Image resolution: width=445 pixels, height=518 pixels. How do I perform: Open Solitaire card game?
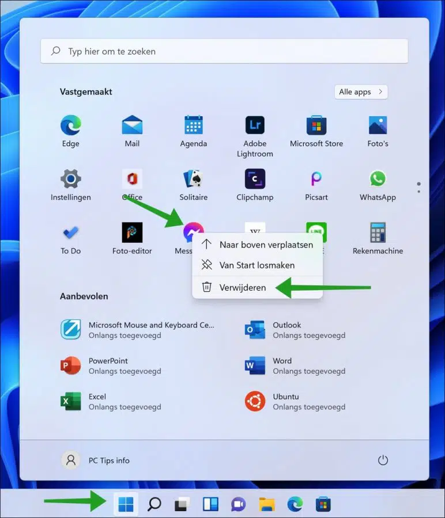click(x=194, y=185)
